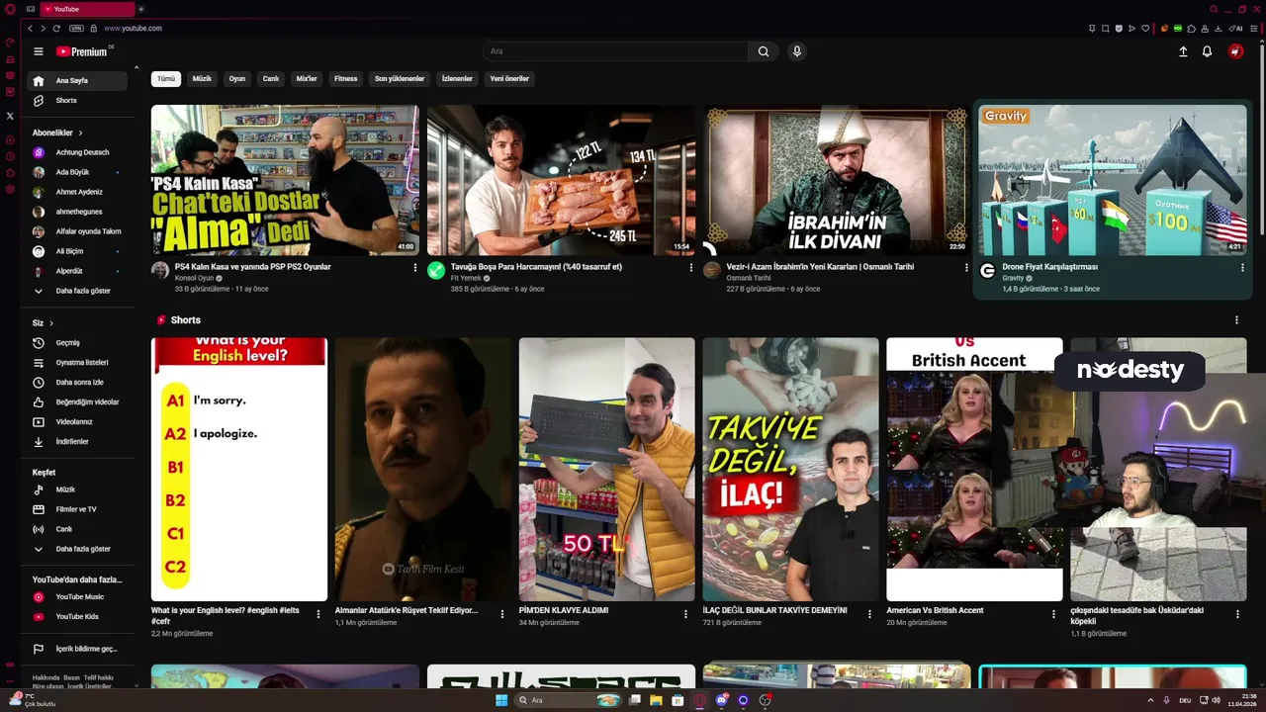Expand Abonelikler section chevron

pyautogui.click(x=80, y=133)
